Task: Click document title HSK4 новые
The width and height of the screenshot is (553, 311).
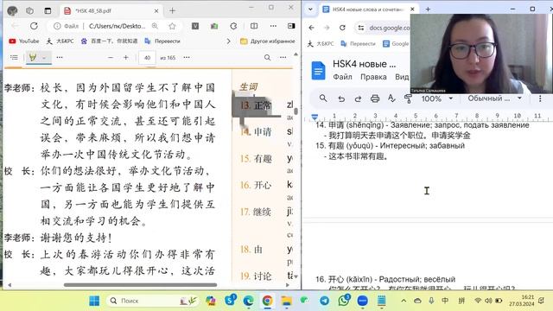Action: (364, 64)
